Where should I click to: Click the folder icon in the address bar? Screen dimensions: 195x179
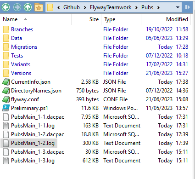pos(50,7)
